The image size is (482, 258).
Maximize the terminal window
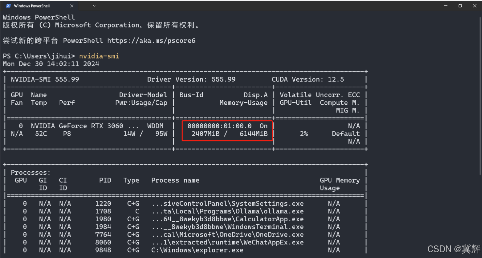coord(460,6)
